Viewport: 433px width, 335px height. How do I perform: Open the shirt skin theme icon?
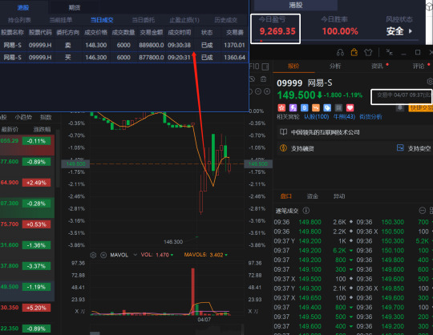pyautogui.click(x=368, y=52)
